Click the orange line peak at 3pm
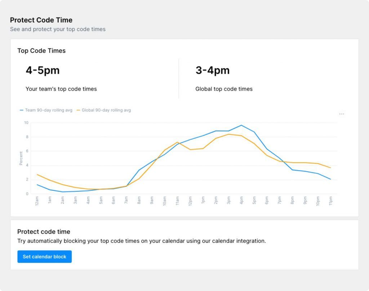 pyautogui.click(x=228, y=134)
